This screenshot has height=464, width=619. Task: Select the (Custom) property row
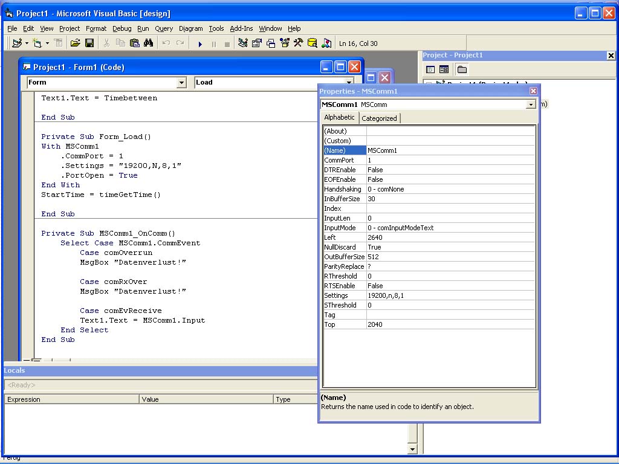pyautogui.click(x=429, y=141)
